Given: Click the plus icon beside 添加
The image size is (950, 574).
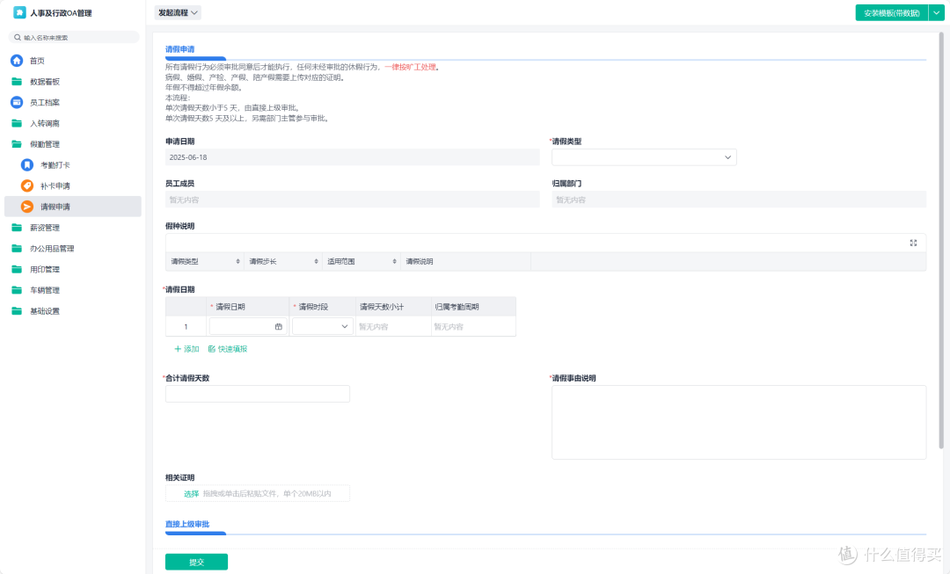Looking at the screenshot, I should pos(178,349).
